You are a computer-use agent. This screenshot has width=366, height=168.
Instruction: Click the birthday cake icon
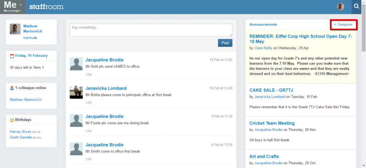tap(12, 120)
